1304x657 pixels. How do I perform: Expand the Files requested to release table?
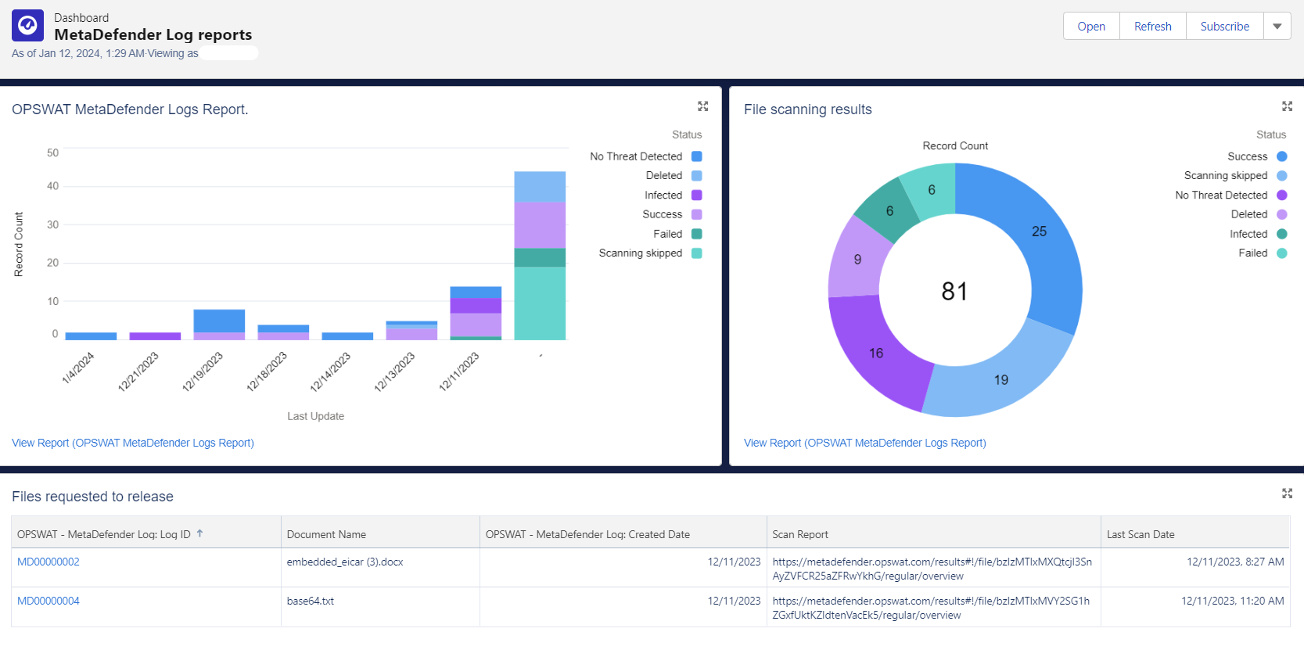[1287, 494]
